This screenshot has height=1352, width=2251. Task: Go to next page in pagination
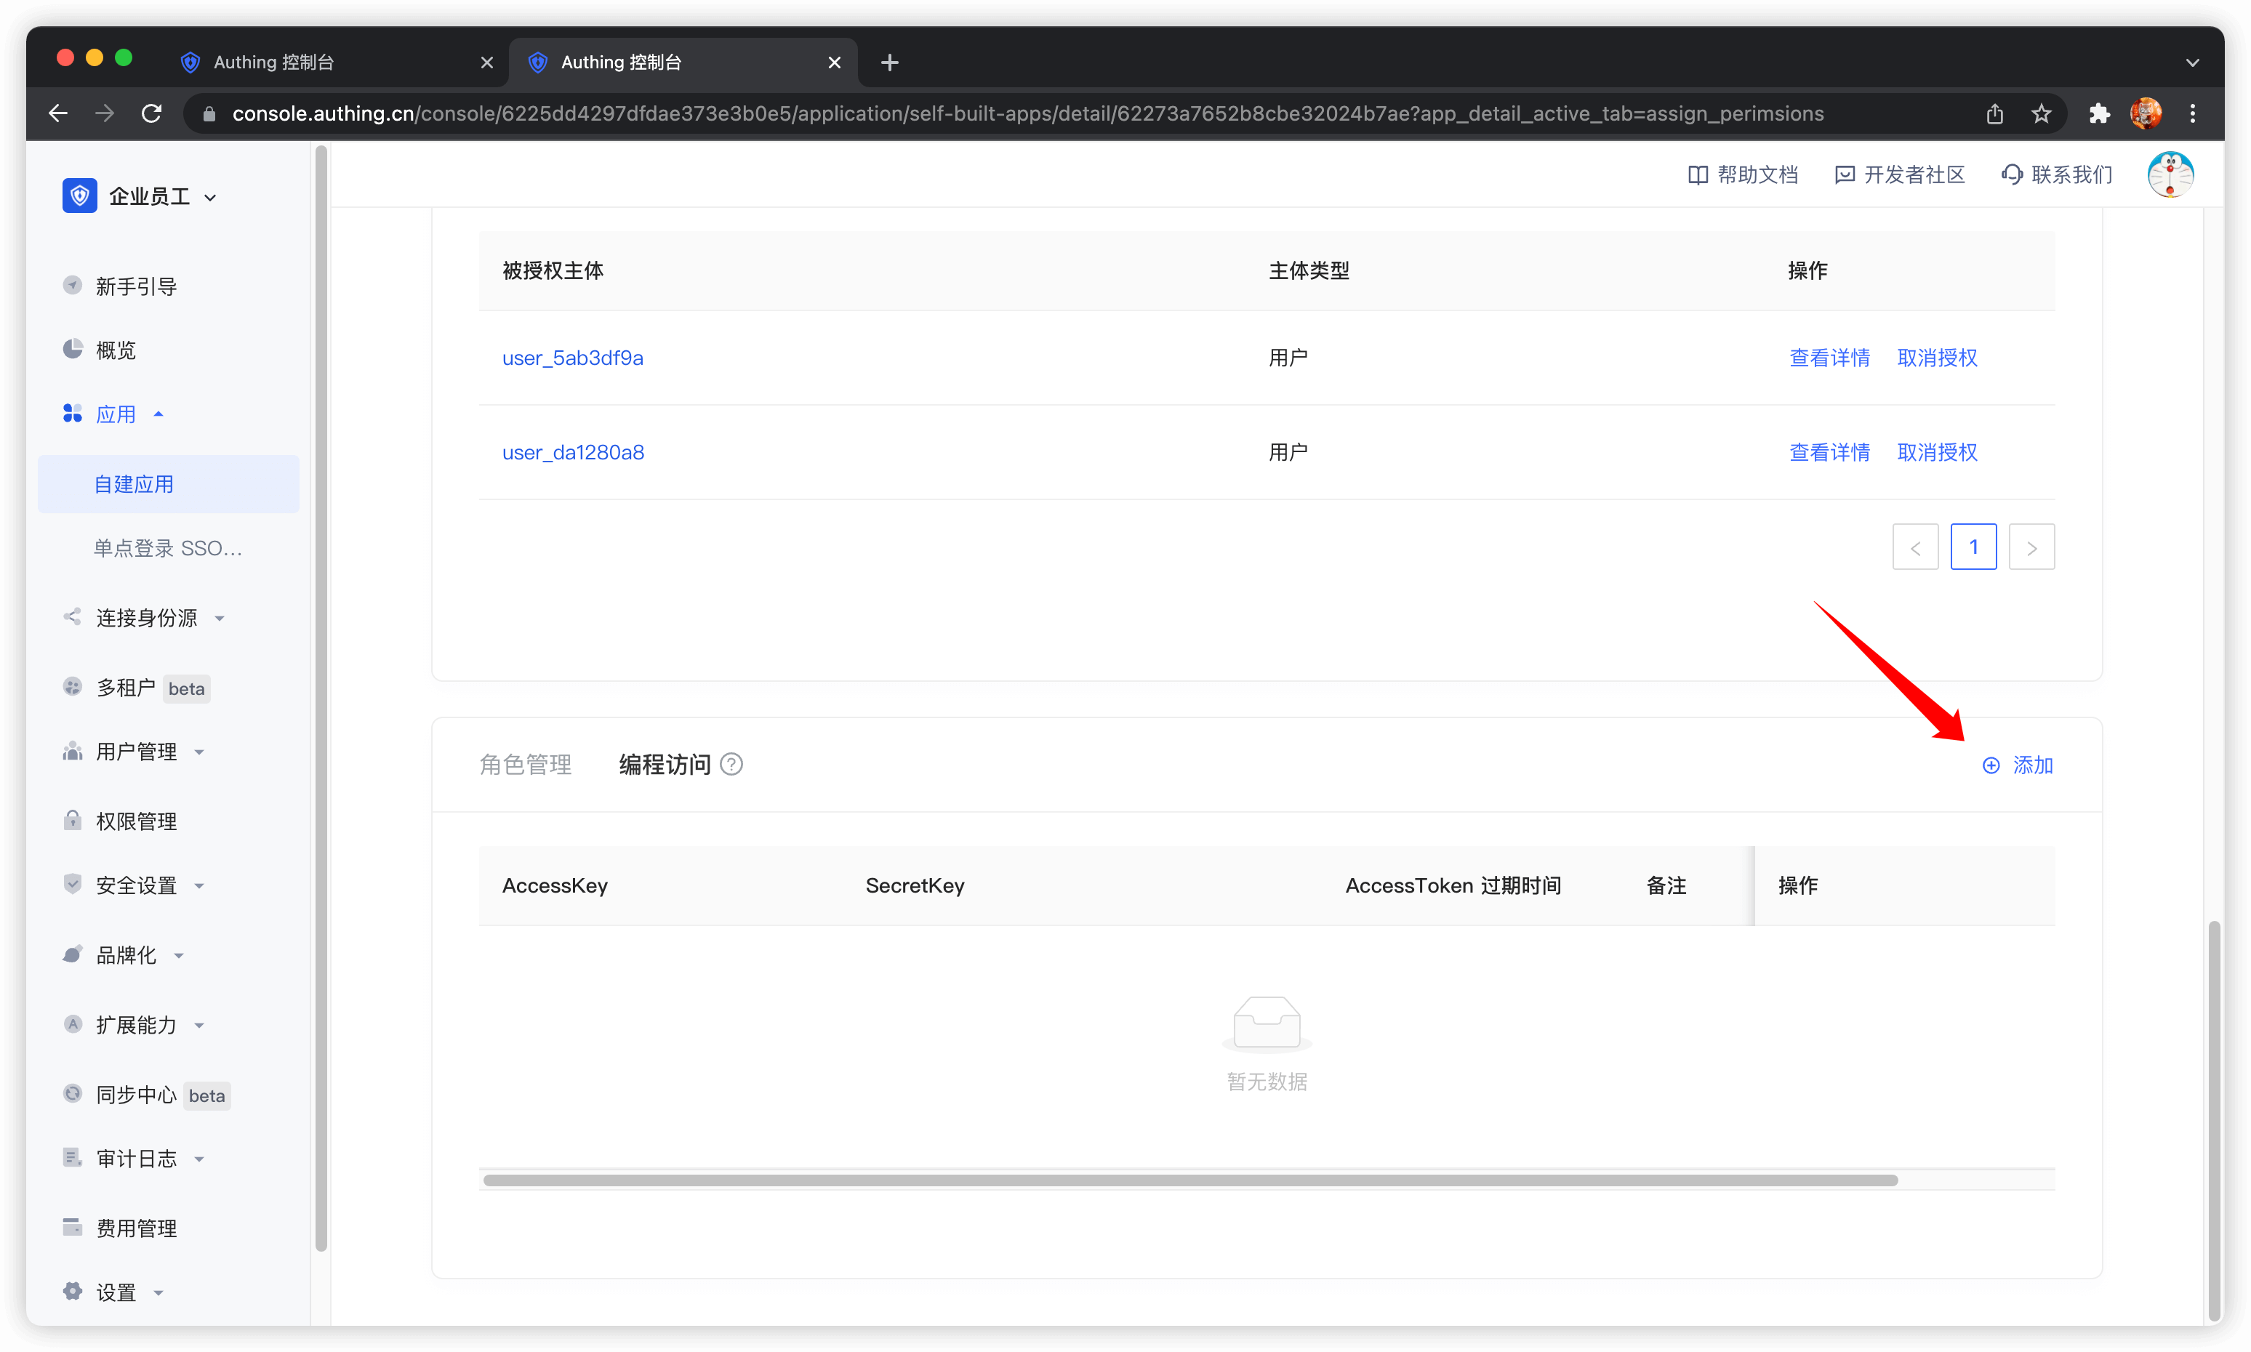[2031, 547]
